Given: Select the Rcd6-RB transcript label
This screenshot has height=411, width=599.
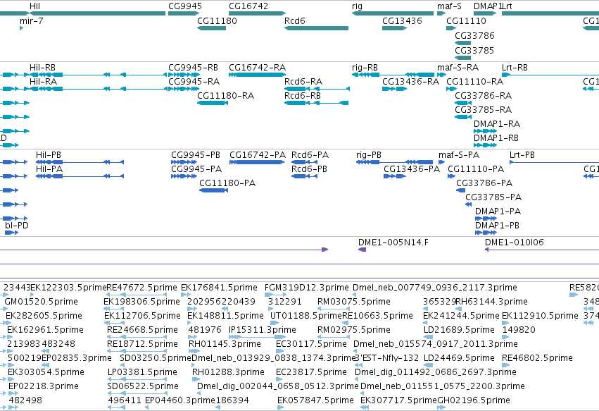Looking at the screenshot, I should coord(303,96).
